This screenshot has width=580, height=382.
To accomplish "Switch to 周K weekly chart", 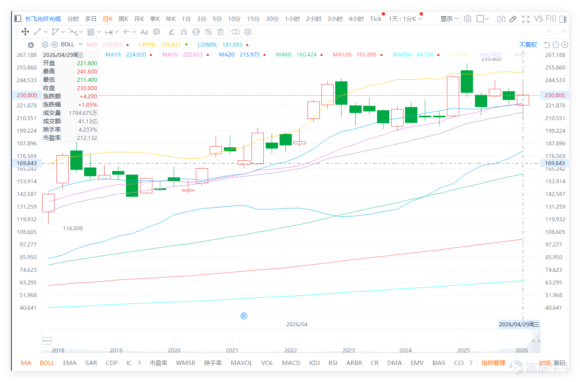I will tap(124, 19).
